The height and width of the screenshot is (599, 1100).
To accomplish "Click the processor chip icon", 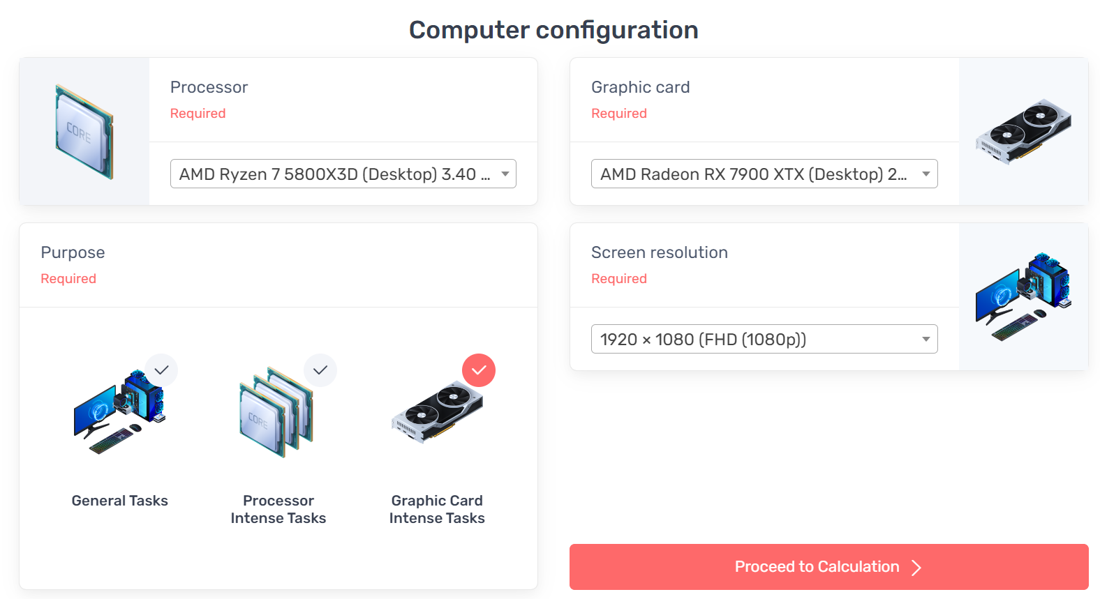I will [84, 132].
